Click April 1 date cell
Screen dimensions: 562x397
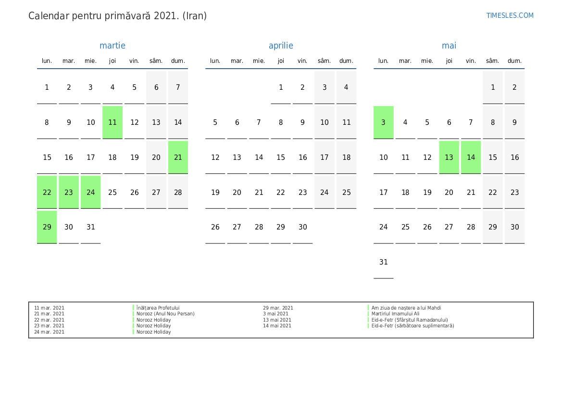point(281,87)
